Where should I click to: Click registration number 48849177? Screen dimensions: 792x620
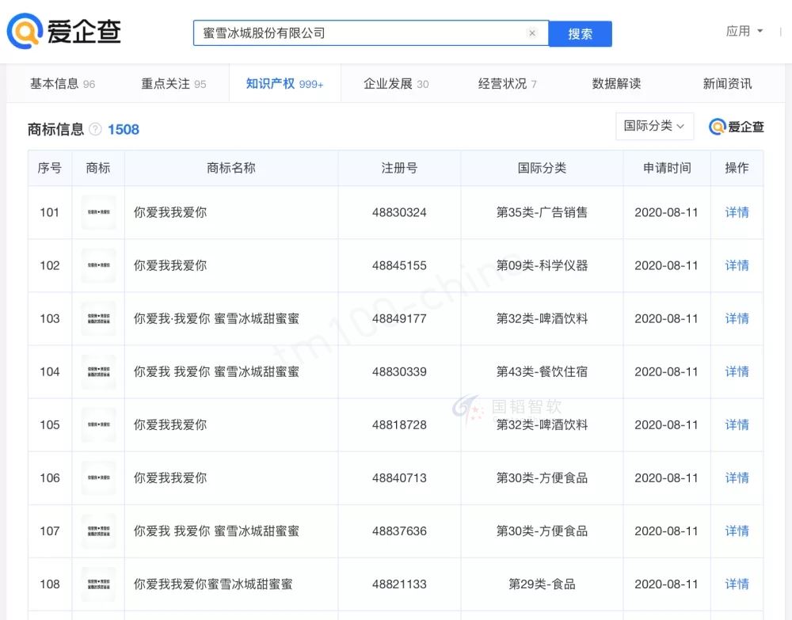[399, 318]
